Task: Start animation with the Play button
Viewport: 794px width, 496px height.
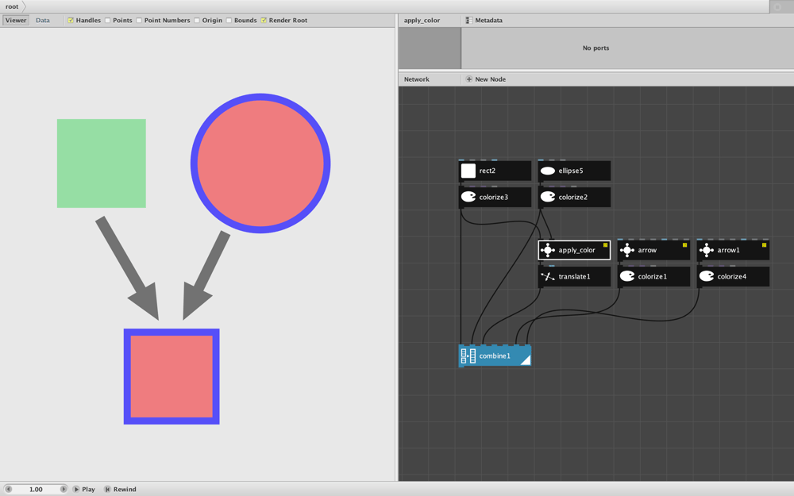Action: pos(84,490)
